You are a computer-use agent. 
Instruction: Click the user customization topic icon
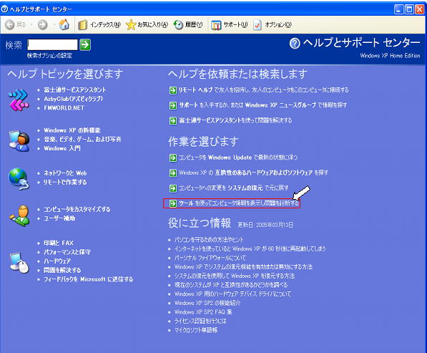[19, 216]
